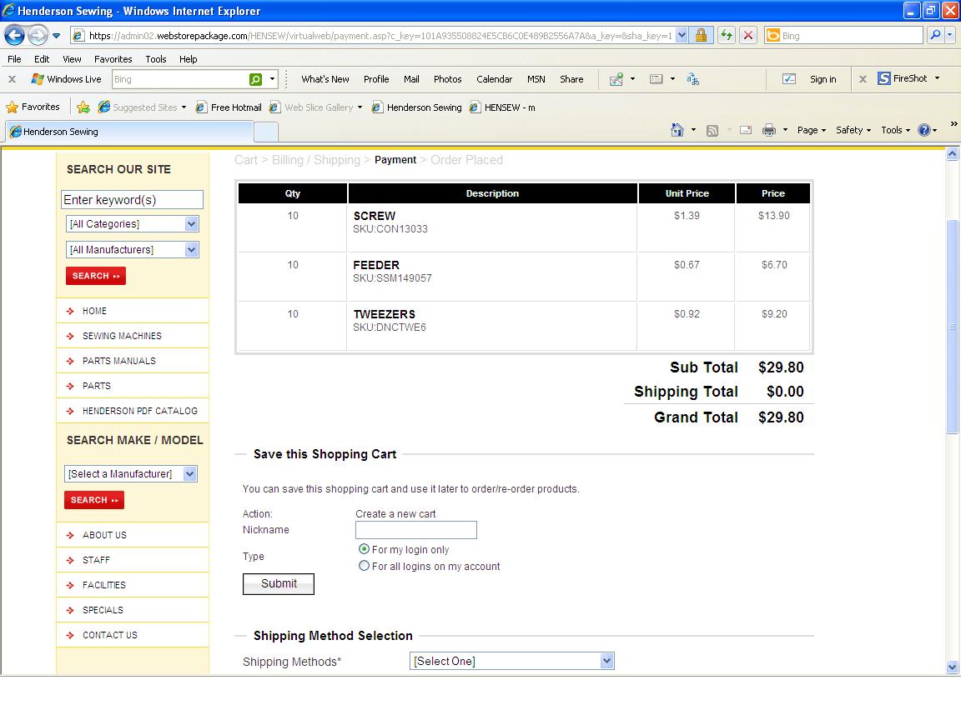This screenshot has width=961, height=720.
Task: Open the HENDERSON PDF CATALOG link
Action: pyautogui.click(x=140, y=411)
